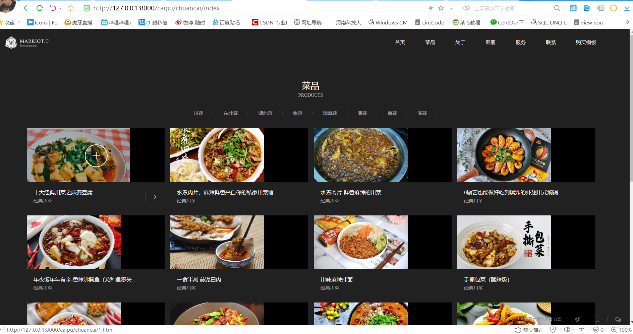The width and height of the screenshot is (633, 334).
Task: Filter dishes by 湖北菜 category
Action: (265, 113)
